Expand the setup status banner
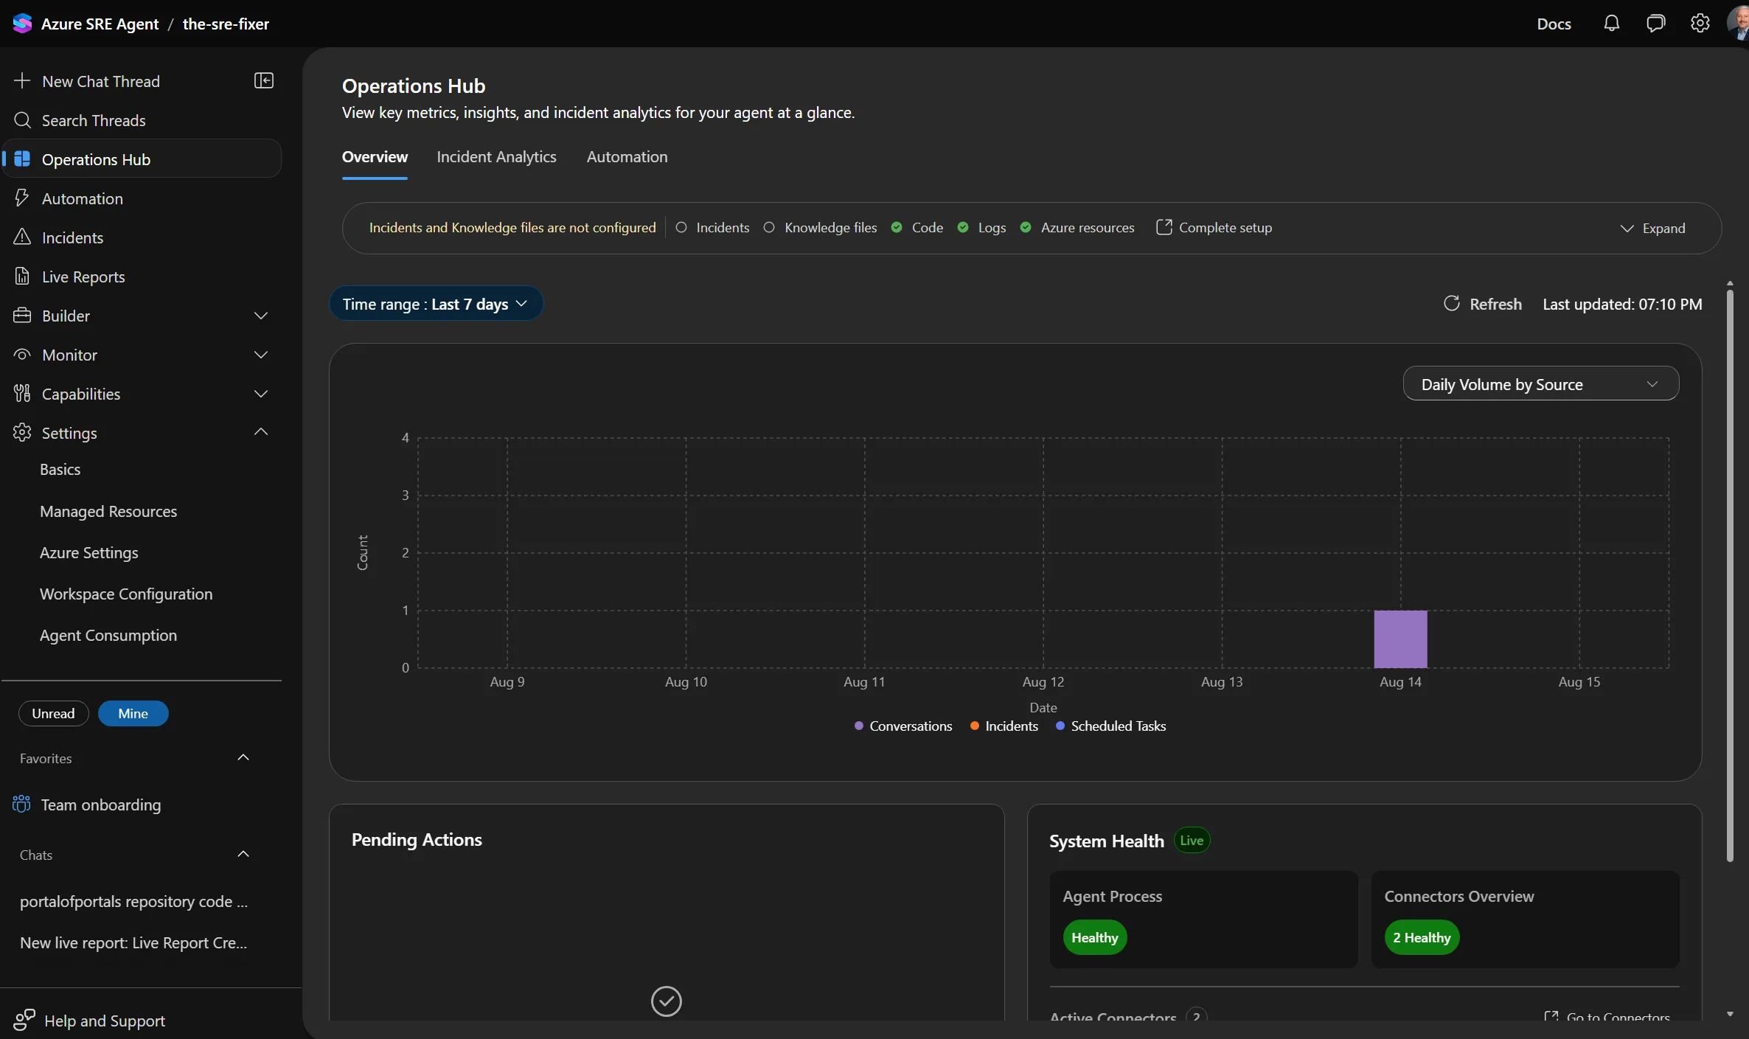This screenshot has width=1749, height=1039. 1652,228
